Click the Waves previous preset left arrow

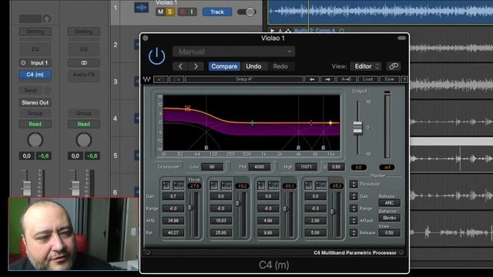tap(312, 79)
